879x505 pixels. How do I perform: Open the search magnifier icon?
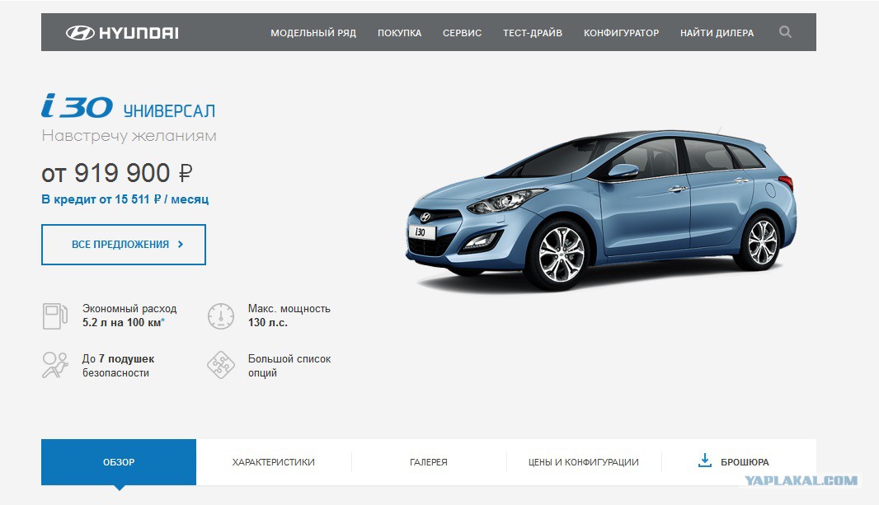pos(785,32)
